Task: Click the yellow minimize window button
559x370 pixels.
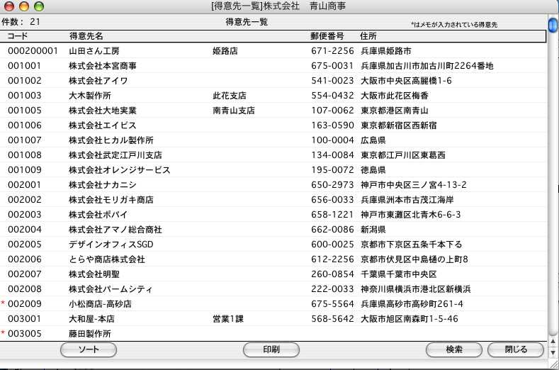Action: pyautogui.click(x=24, y=6)
